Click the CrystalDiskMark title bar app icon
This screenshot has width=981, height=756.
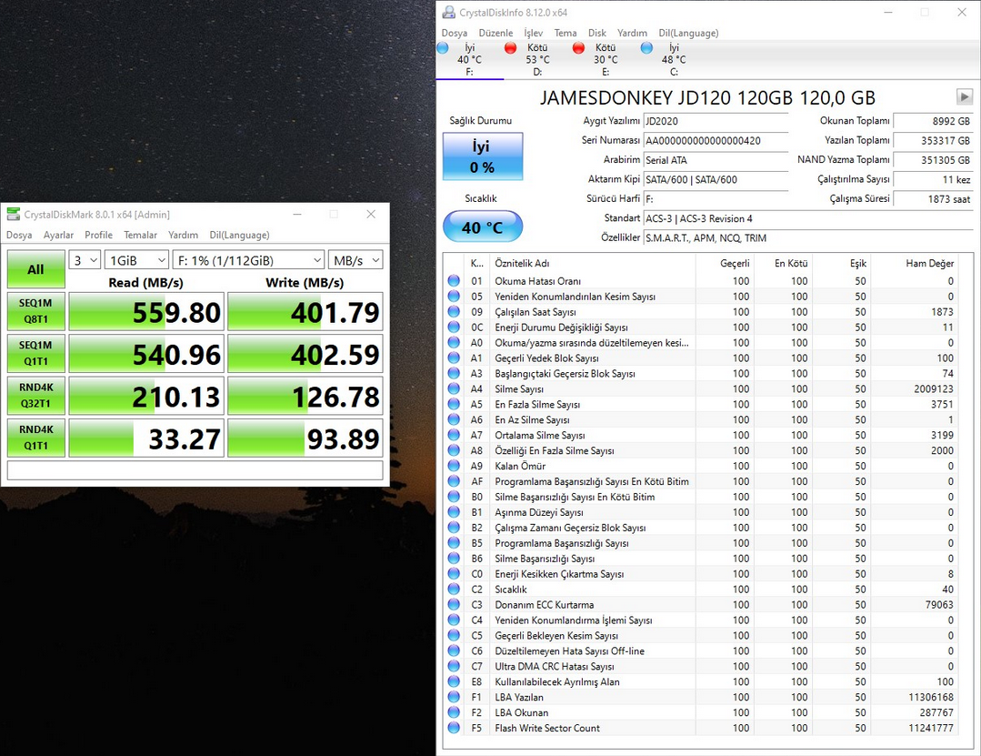click(x=13, y=214)
